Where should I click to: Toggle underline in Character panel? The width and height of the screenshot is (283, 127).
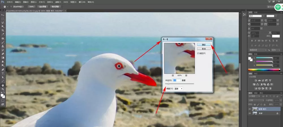273,41
